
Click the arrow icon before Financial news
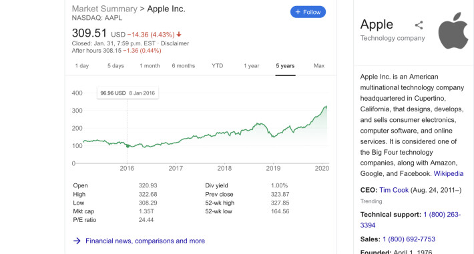point(77,241)
